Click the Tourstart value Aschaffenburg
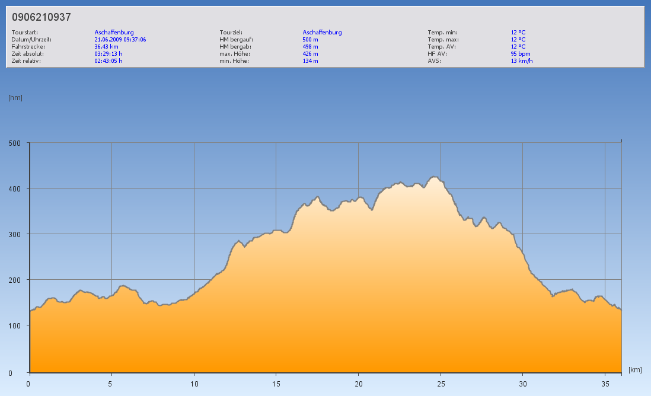Image resolution: width=651 pixels, height=396 pixels. tap(114, 33)
